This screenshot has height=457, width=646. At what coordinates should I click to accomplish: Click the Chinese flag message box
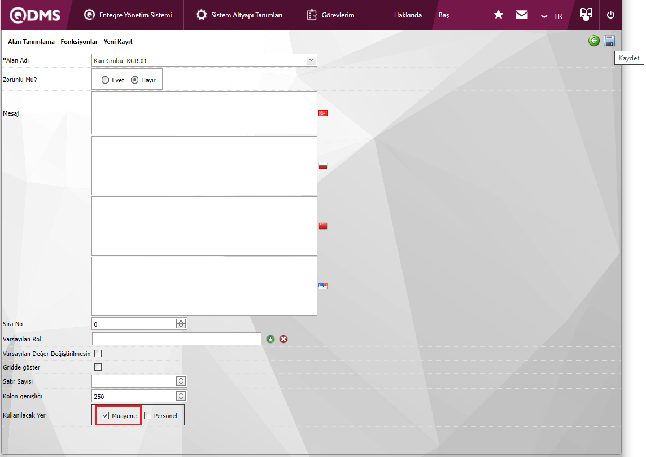point(204,226)
